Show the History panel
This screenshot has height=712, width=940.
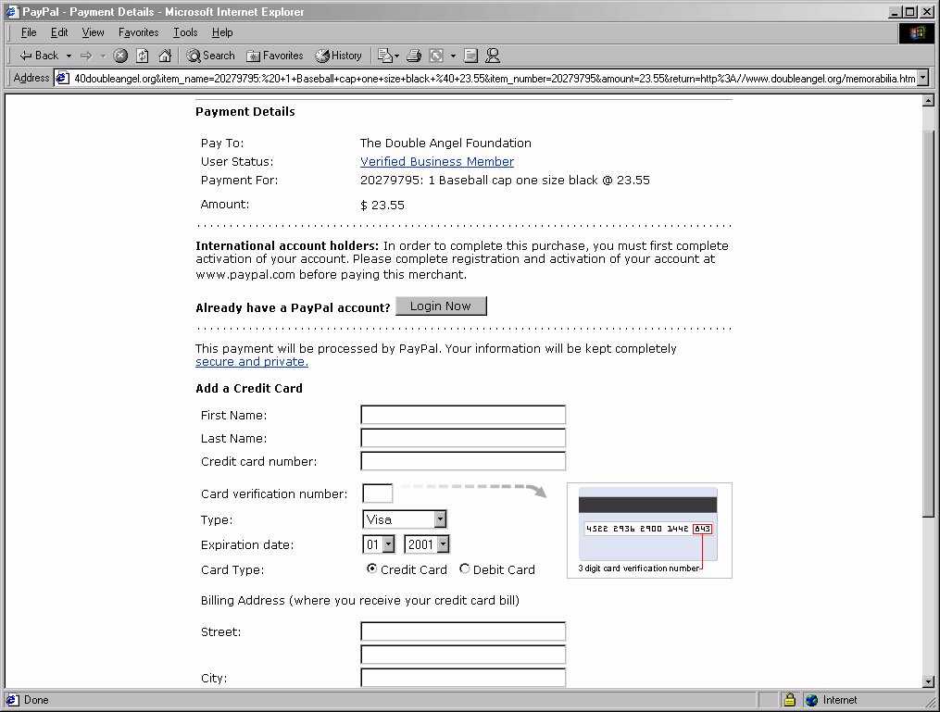coord(338,56)
